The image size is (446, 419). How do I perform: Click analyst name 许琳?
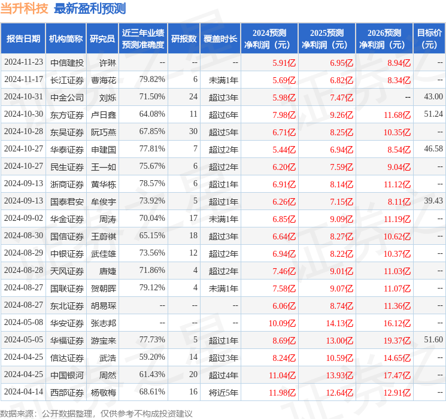(x=108, y=63)
